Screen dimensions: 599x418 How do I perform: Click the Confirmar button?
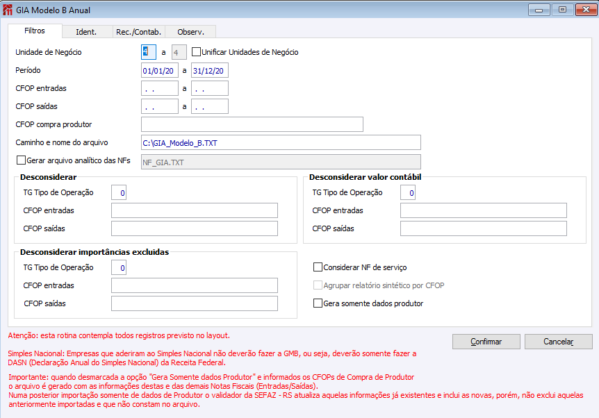point(486,342)
